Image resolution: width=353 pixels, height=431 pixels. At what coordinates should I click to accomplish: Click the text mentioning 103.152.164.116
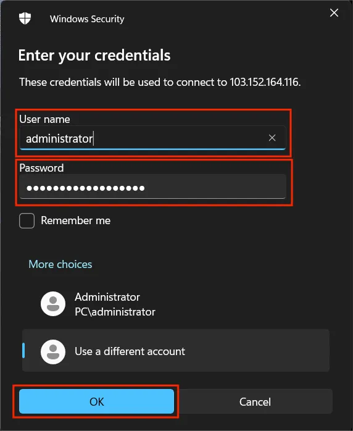tap(160, 82)
